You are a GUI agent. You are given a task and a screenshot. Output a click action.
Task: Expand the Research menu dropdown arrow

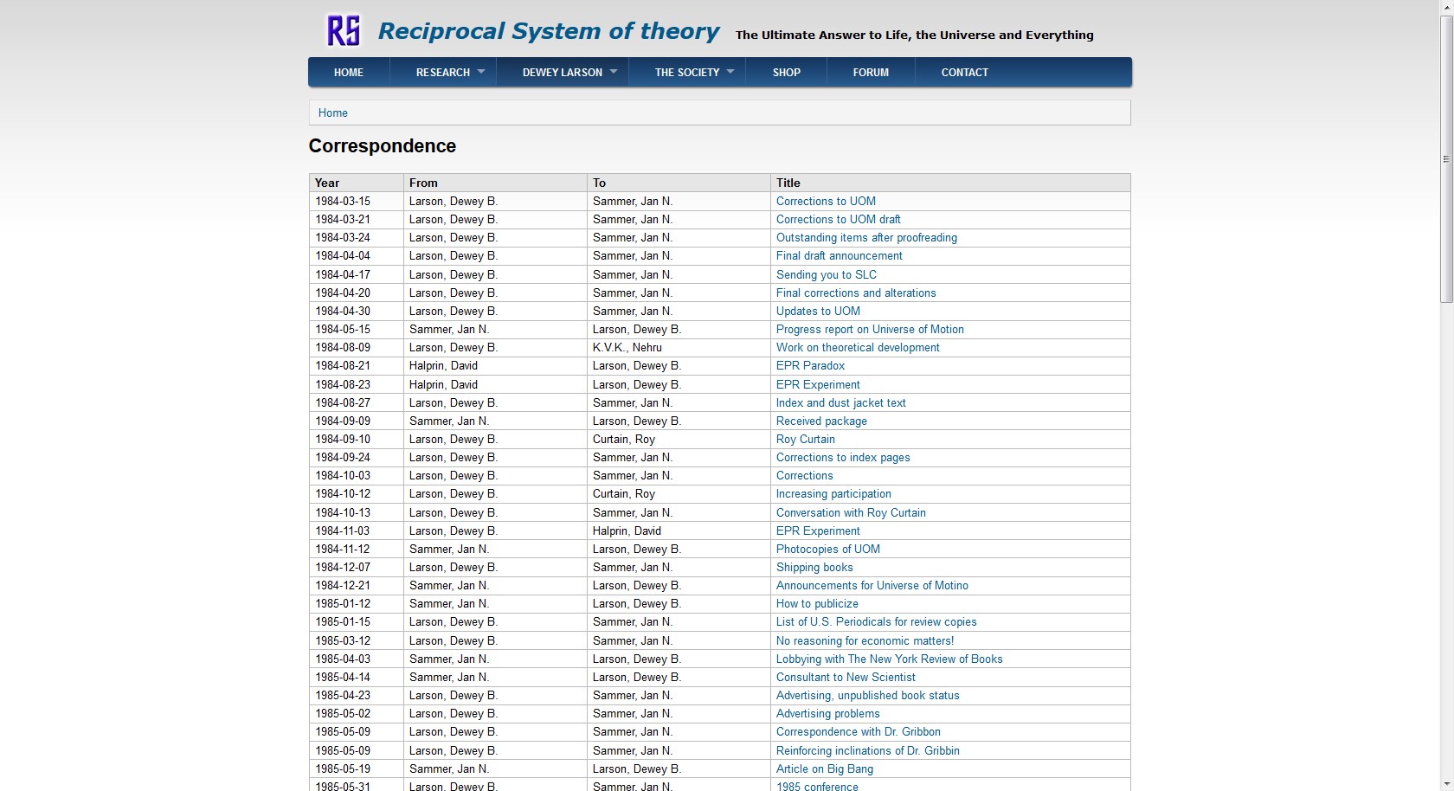(481, 72)
